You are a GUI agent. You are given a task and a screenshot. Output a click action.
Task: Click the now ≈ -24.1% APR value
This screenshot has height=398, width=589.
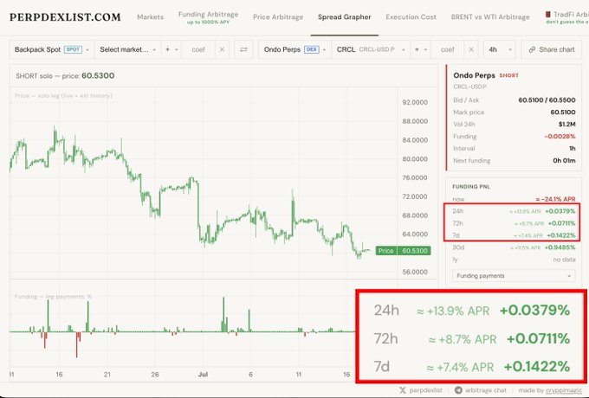point(555,199)
